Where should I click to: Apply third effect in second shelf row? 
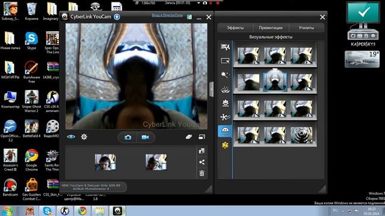pyautogui.click(x=301, y=82)
